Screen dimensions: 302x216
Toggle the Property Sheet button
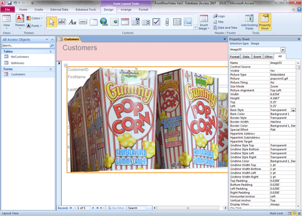265,22
